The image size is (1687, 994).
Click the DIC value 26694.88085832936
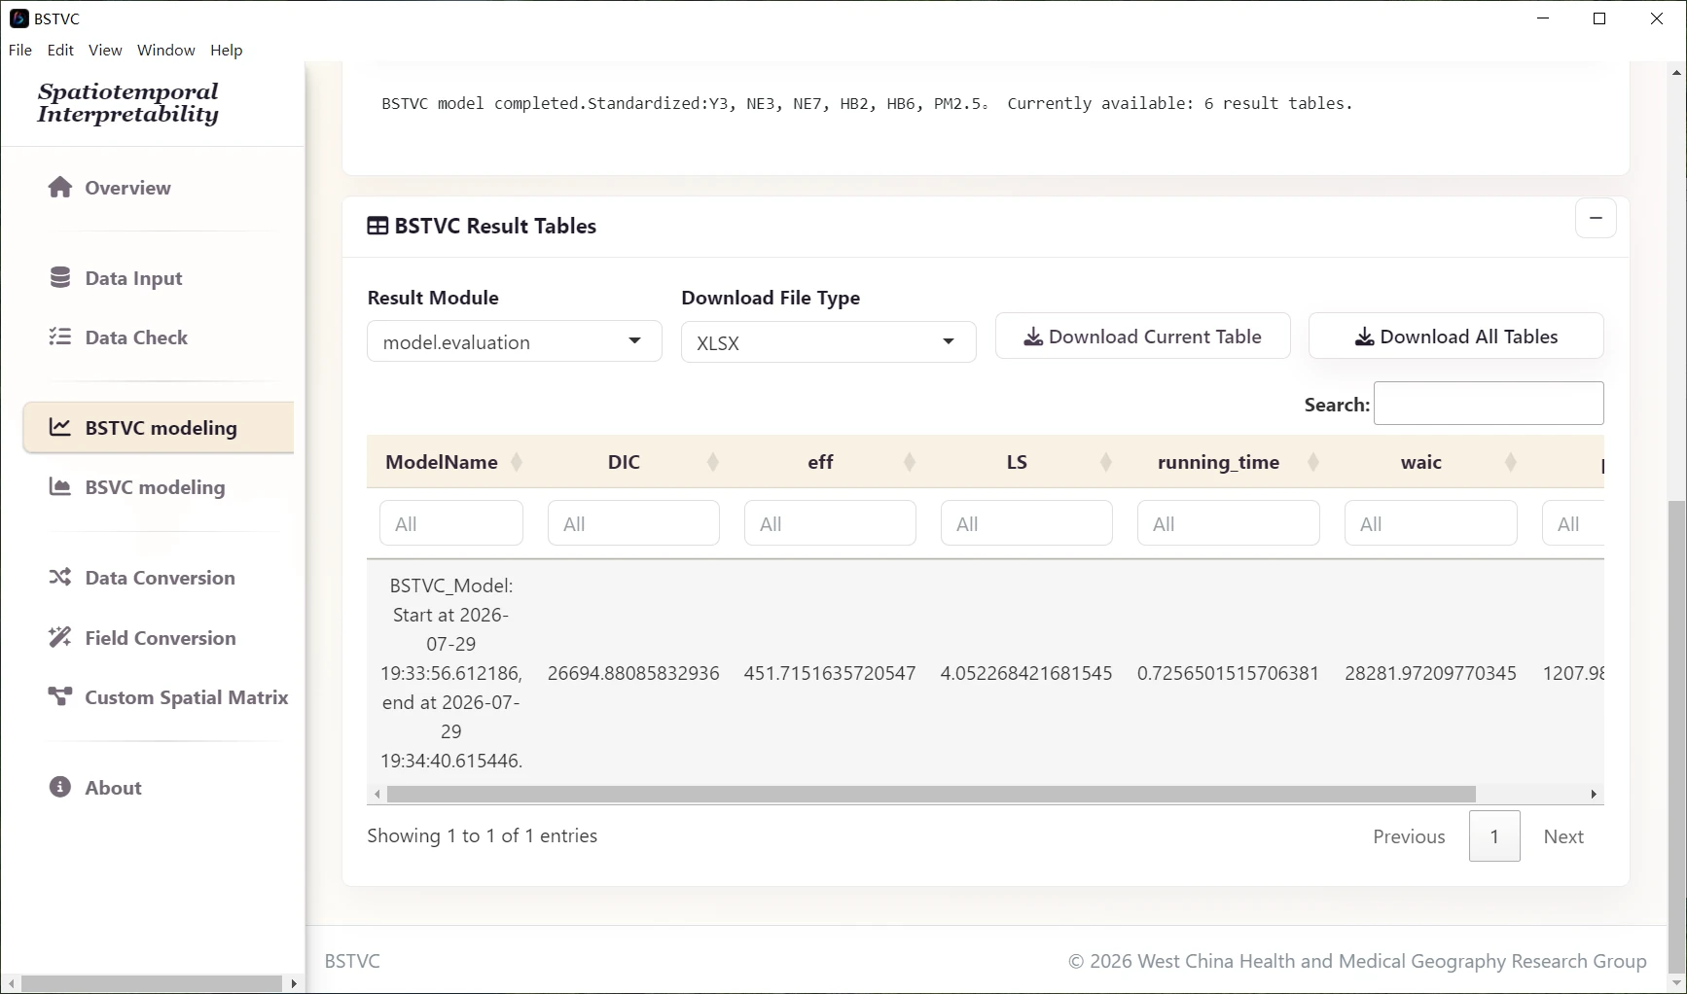(633, 673)
